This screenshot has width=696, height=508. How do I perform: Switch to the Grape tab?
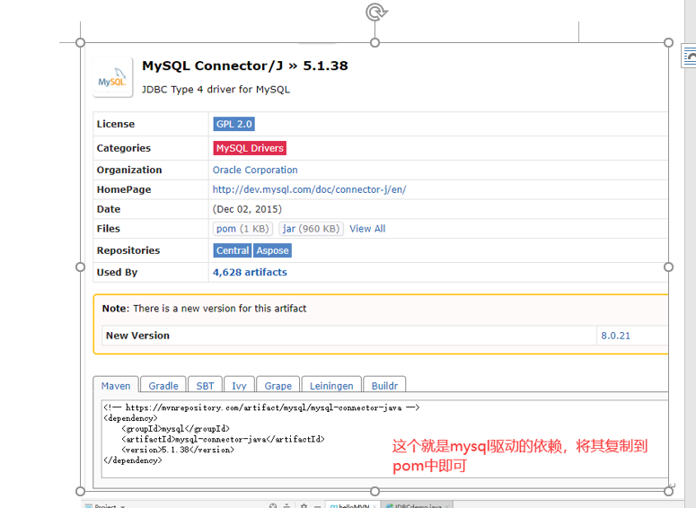point(278,385)
